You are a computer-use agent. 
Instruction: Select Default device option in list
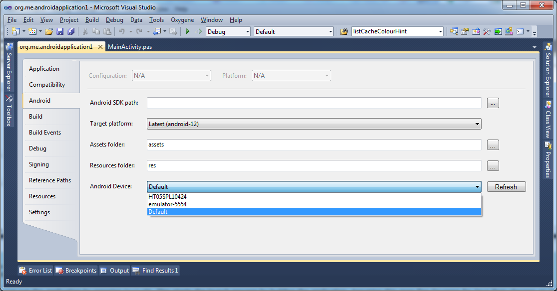click(x=314, y=212)
